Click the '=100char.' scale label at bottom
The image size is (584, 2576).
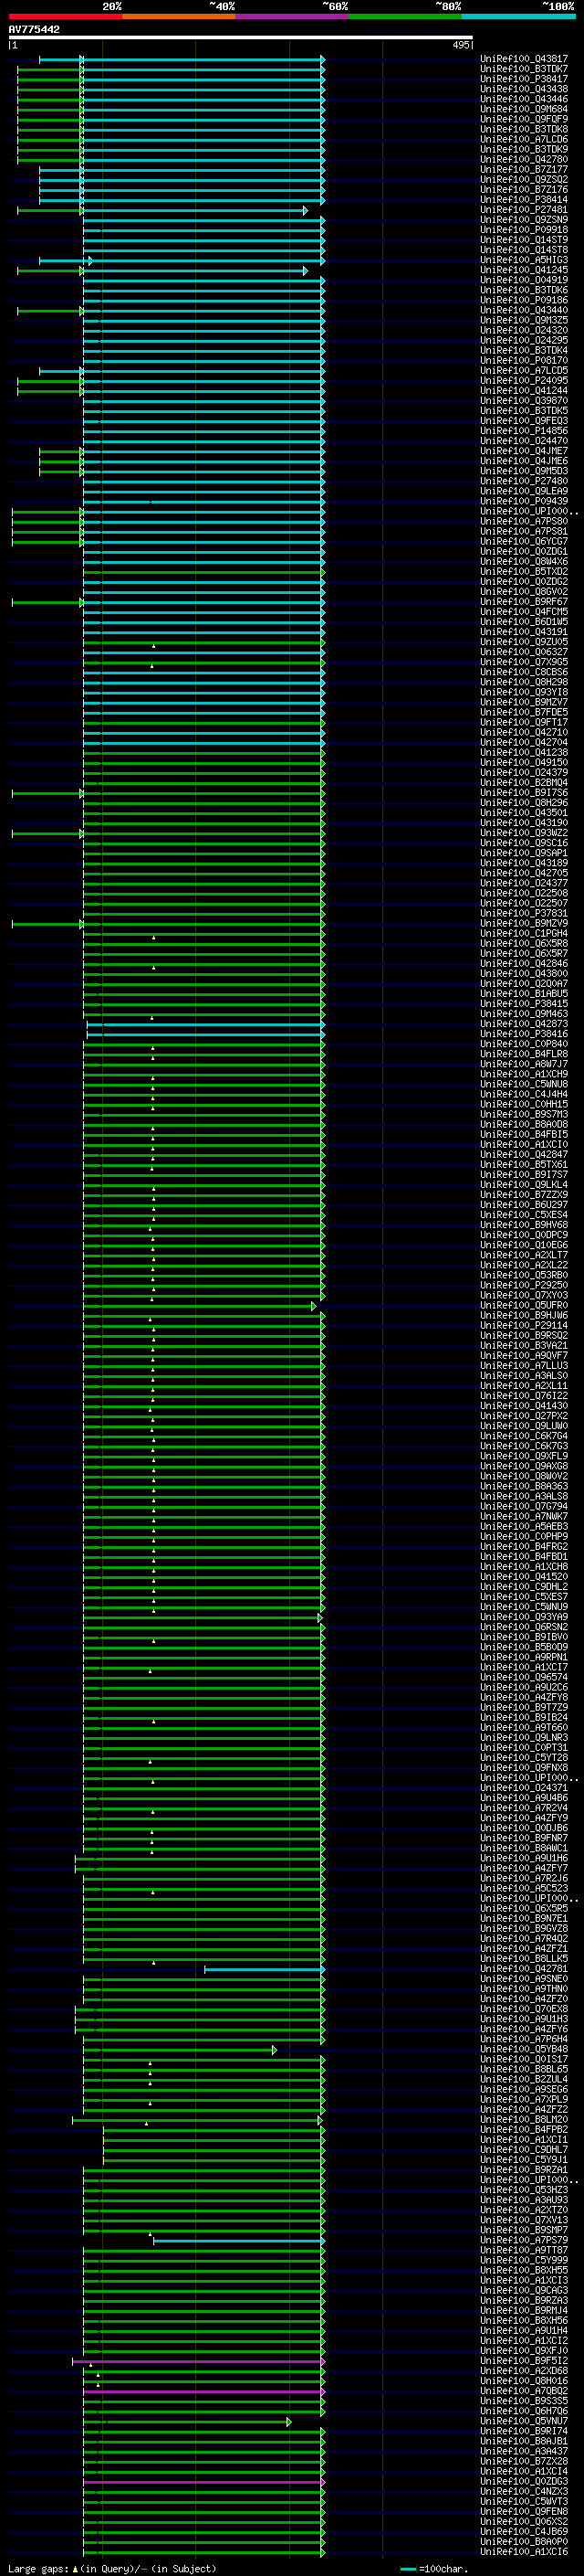click(x=443, y=2568)
